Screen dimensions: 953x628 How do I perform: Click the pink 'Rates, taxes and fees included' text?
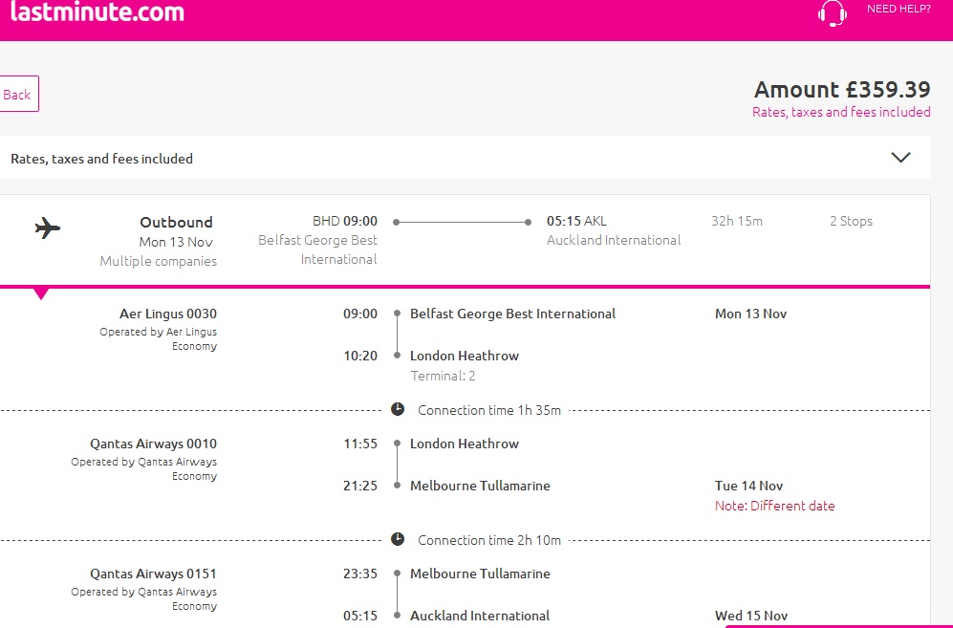click(841, 112)
